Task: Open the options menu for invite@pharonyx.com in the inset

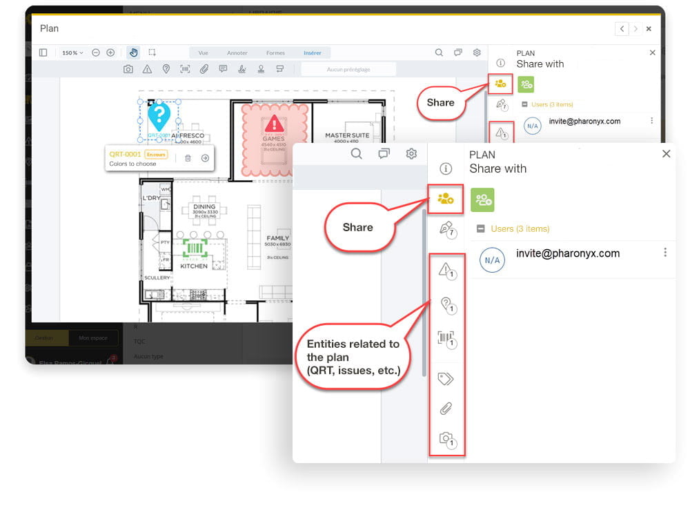Action: click(665, 252)
